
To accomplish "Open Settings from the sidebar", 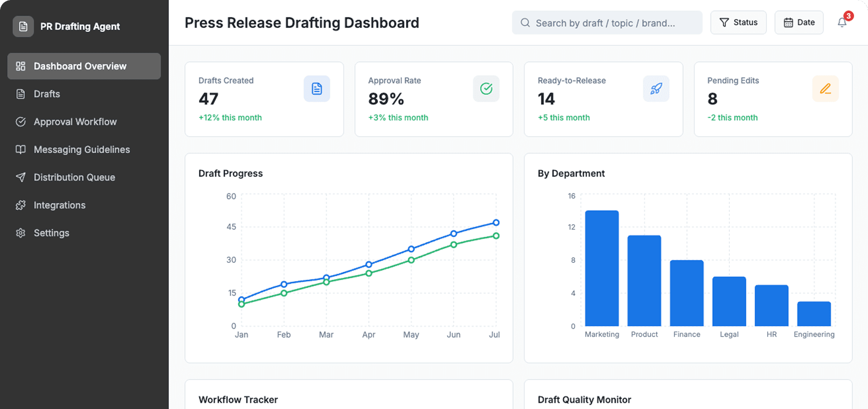I will (84, 233).
